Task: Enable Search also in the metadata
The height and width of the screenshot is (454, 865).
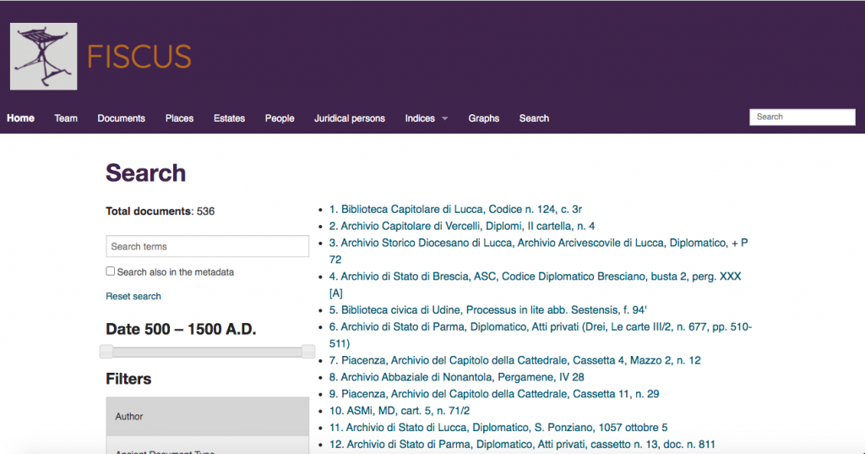Action: (111, 271)
